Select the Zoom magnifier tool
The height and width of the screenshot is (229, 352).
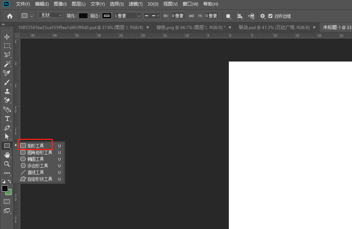pos(7,164)
